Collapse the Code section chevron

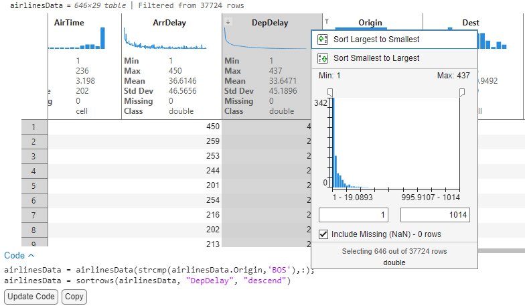[x=31, y=255]
